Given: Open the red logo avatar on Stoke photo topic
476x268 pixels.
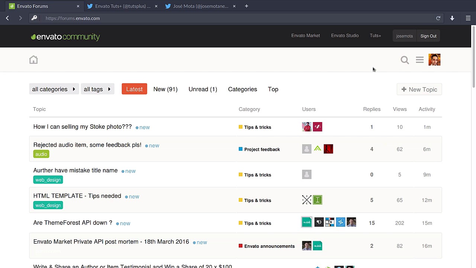Looking at the screenshot, I should click(x=318, y=127).
